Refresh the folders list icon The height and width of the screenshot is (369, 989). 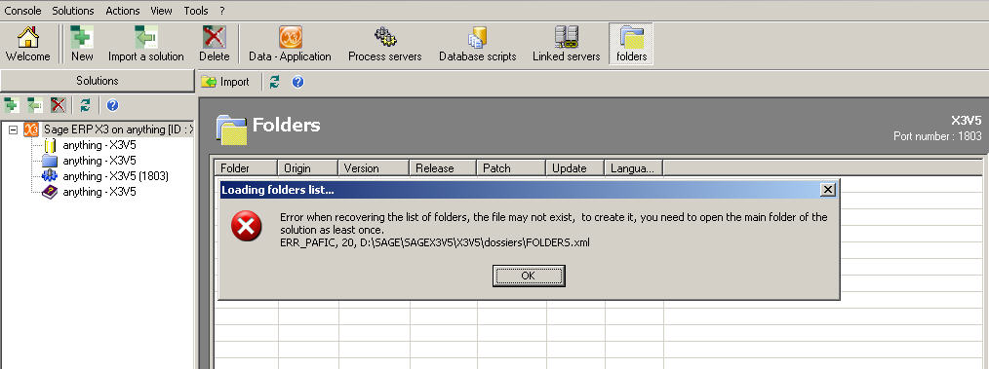274,82
